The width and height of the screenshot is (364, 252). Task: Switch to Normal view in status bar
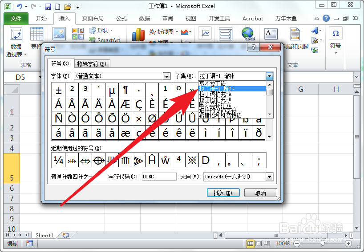pos(250,244)
